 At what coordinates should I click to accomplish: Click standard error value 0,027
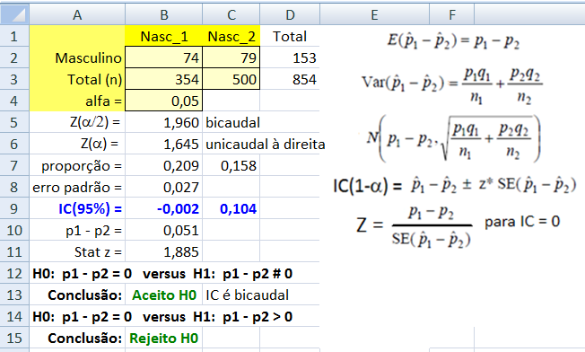164,188
